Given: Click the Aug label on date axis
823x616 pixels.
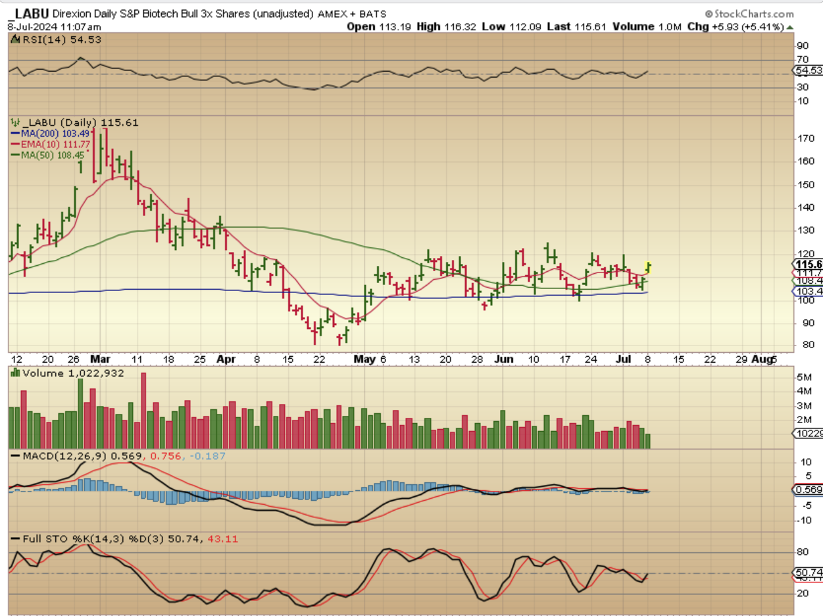Looking at the screenshot, I should (761, 359).
